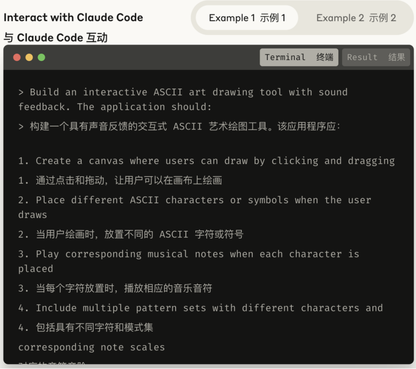Click the 'corresponding note scales' line
Viewport: 416px width, 369px height.
92,347
